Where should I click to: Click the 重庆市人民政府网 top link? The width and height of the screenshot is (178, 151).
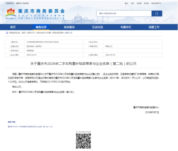tap(22, 3)
